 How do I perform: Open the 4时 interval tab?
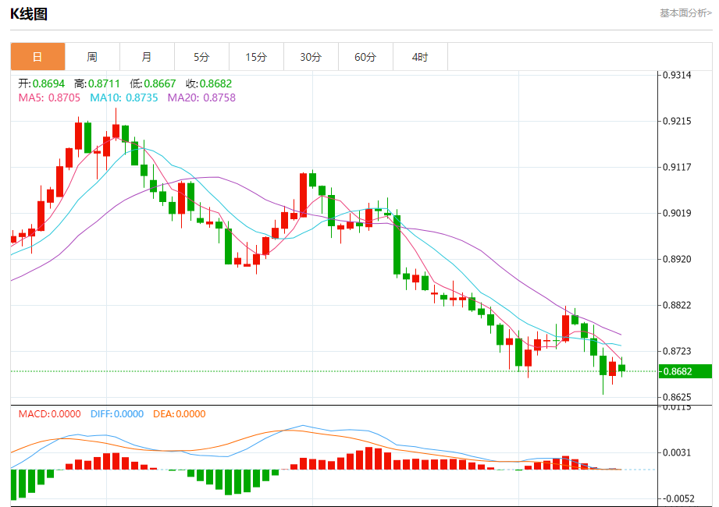point(419,57)
